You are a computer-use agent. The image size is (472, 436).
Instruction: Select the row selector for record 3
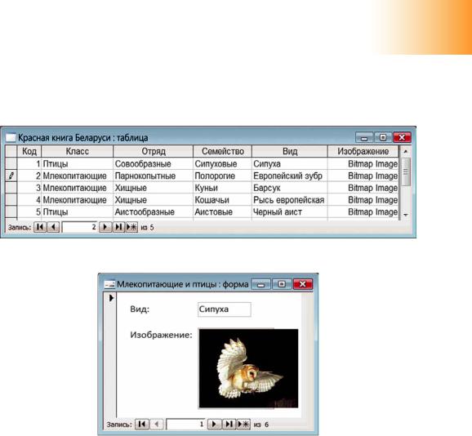coord(11,188)
